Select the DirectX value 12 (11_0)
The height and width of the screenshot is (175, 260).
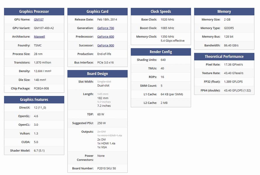40,107
